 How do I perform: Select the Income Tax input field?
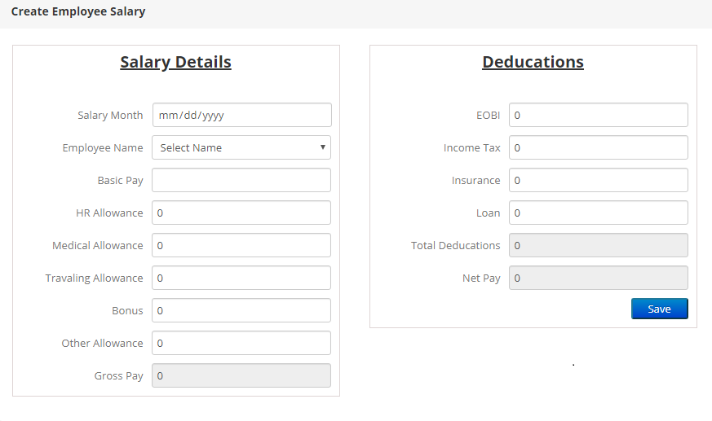click(x=598, y=147)
